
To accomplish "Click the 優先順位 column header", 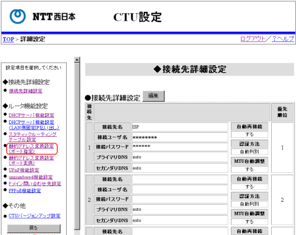I will 282,112.
